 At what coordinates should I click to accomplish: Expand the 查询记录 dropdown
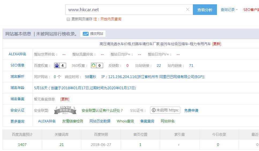[229, 10]
